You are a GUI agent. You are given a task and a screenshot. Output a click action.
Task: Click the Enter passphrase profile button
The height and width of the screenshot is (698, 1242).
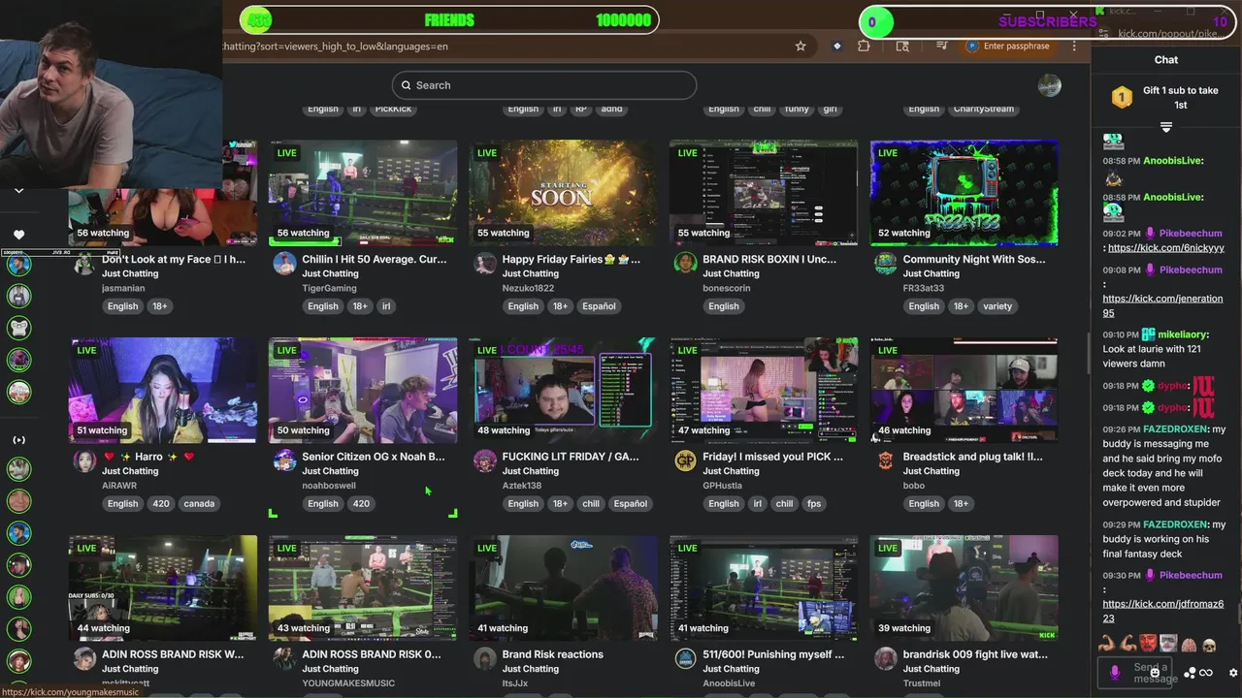[1008, 46]
